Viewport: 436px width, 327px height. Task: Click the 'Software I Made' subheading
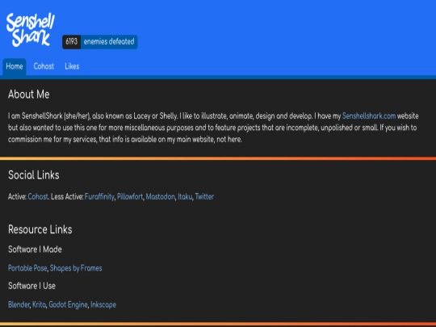[35, 249]
